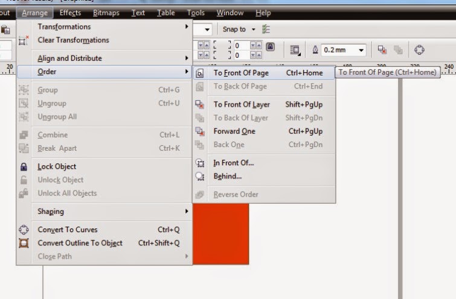The width and height of the screenshot is (456, 299).
Task: Choose Convert Outline To Object
Action: (x=104, y=243)
